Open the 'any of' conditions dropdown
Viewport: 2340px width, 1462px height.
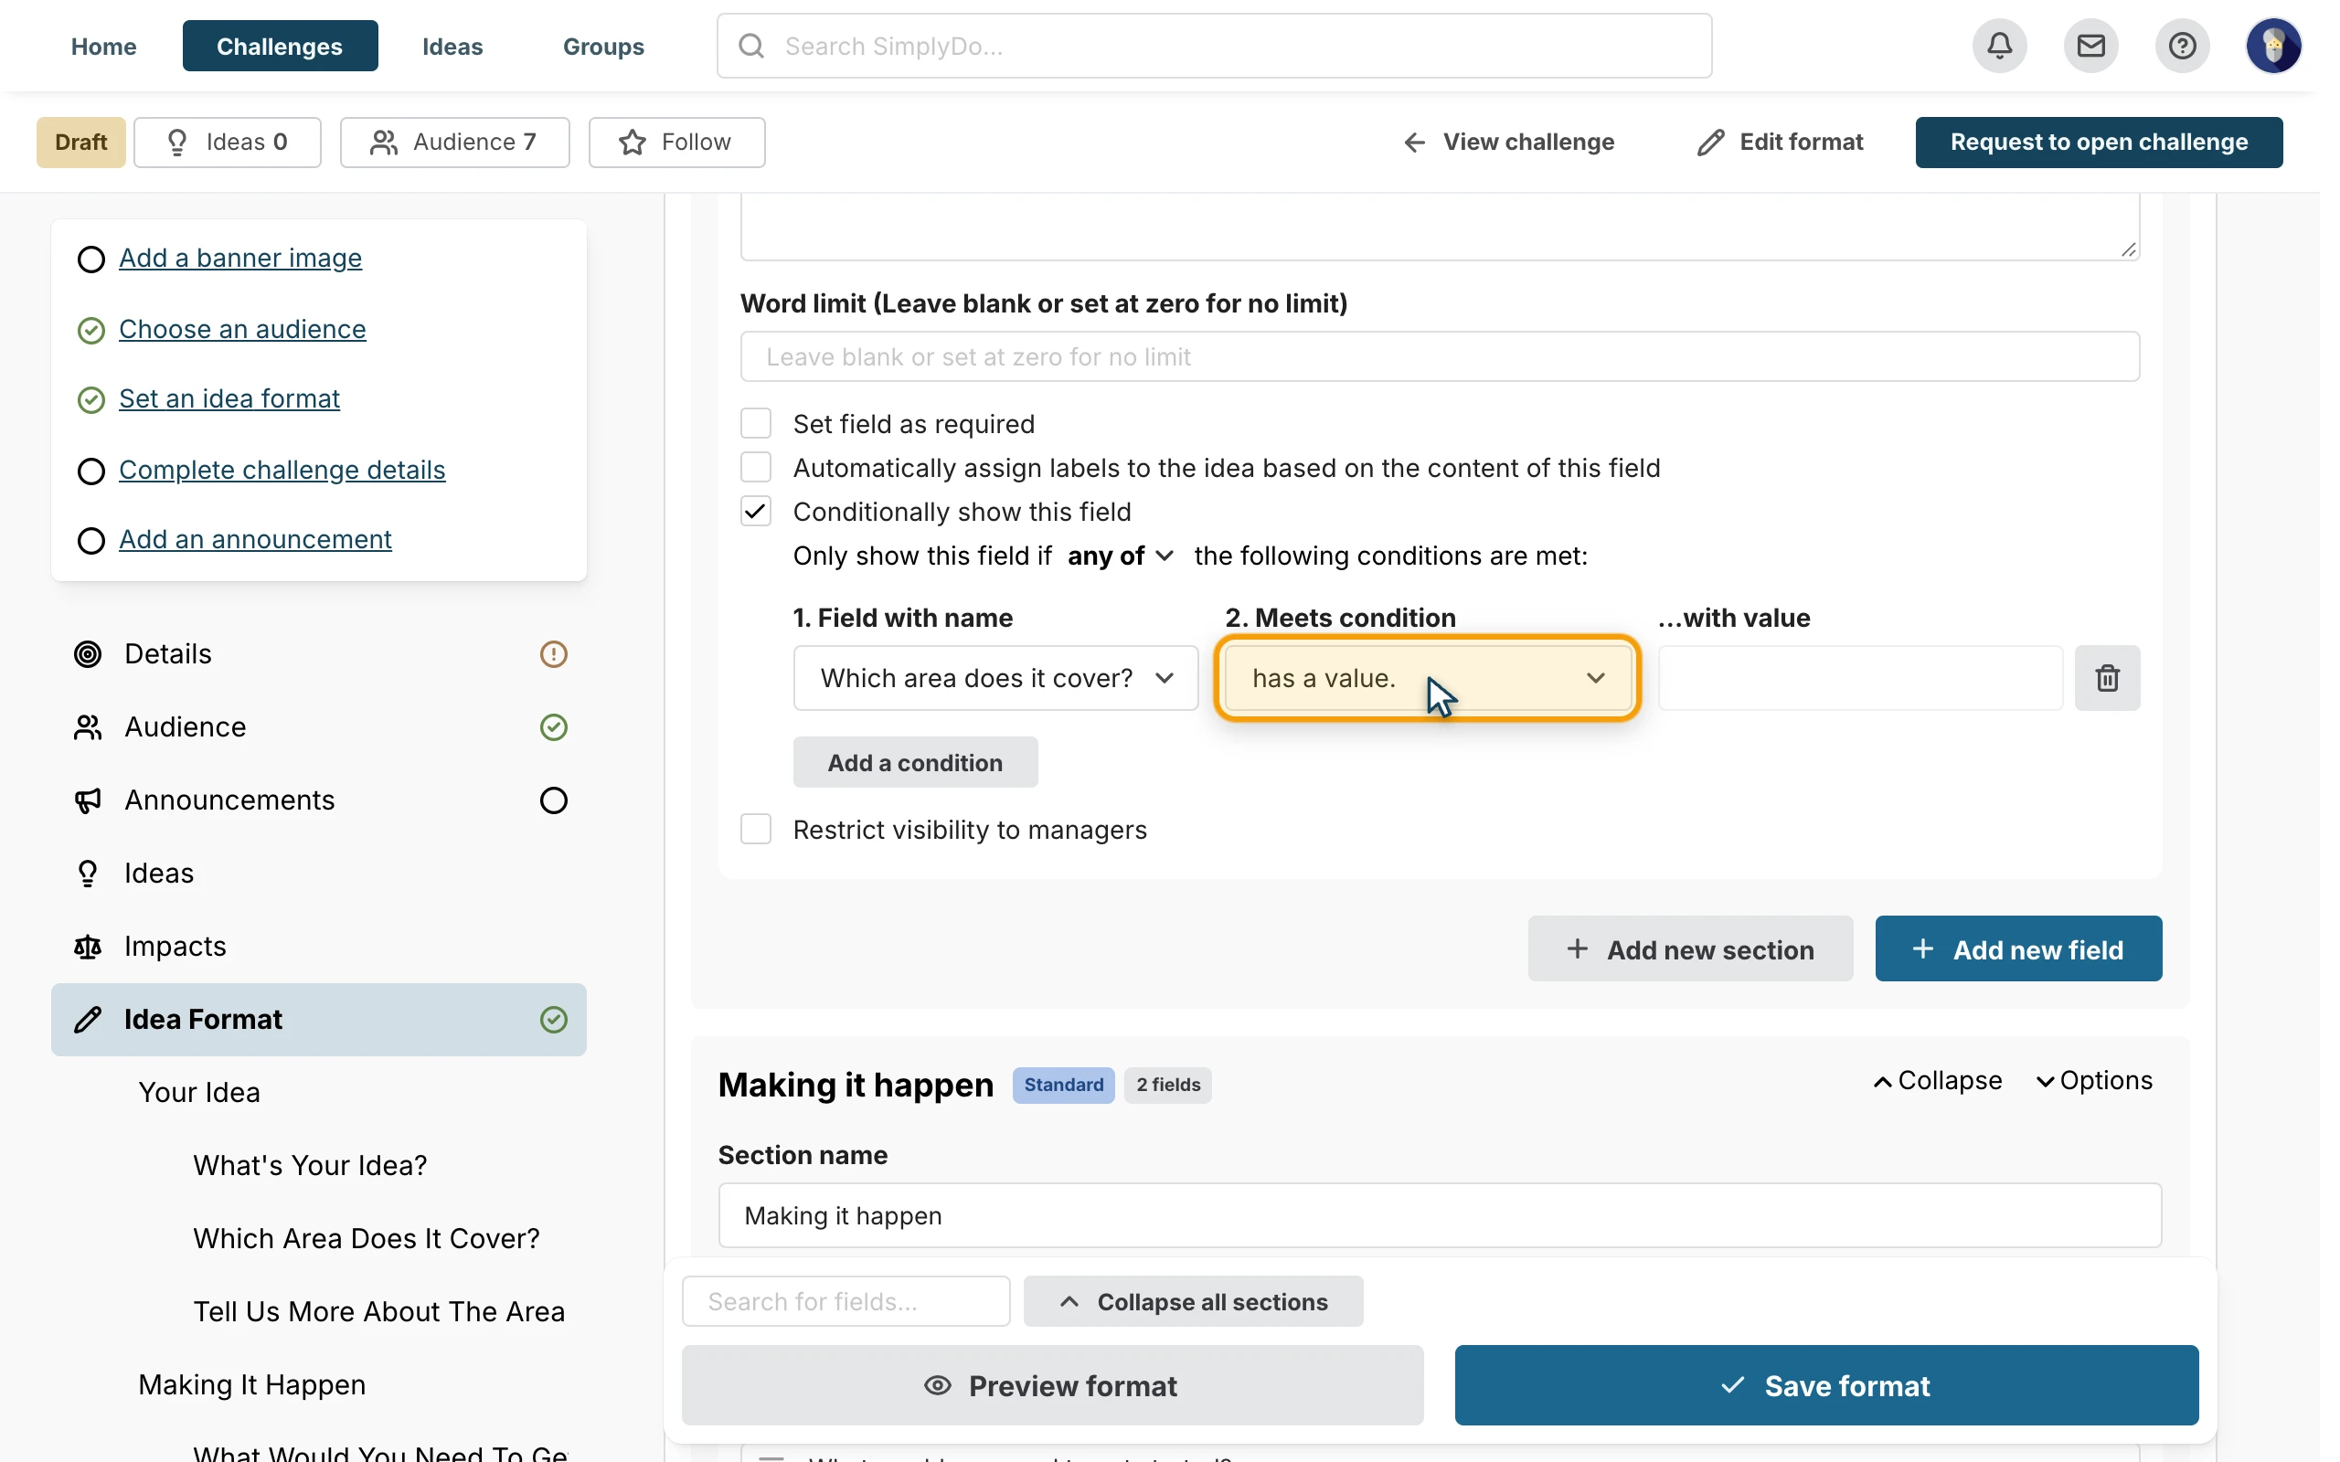(x=1121, y=556)
